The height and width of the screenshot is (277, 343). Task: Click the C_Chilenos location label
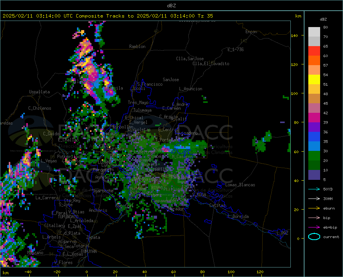(40, 108)
